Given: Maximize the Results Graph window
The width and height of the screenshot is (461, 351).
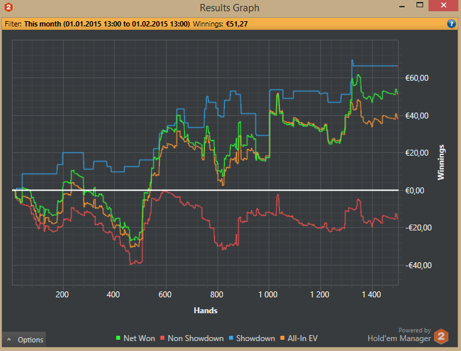Looking at the screenshot, I should pos(420,5).
